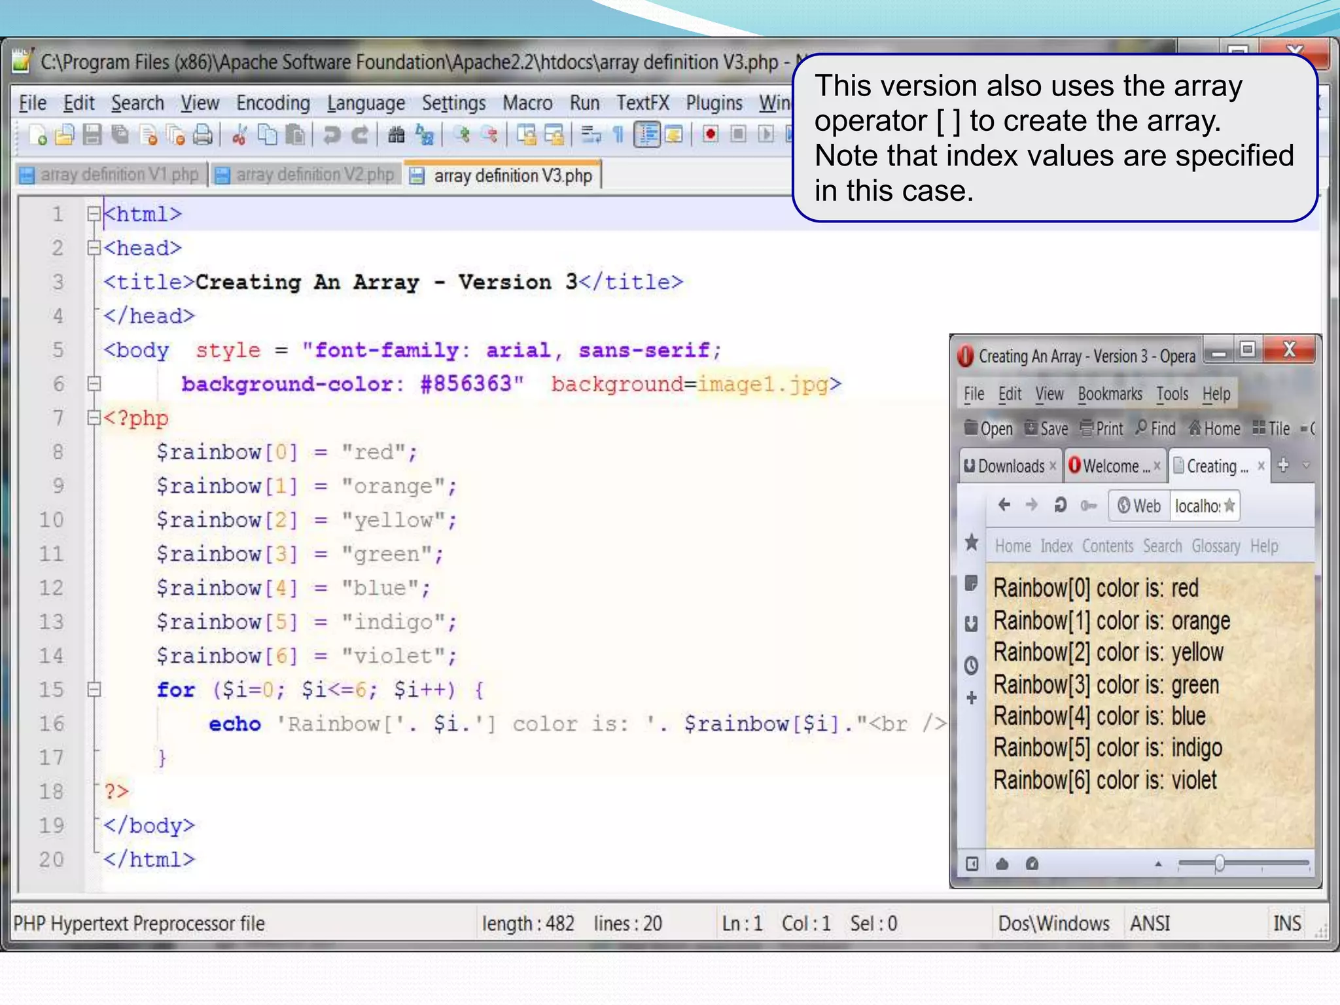Toggle the Opera panel toggle icon at bottom left
The width and height of the screenshot is (1340, 1005).
(x=972, y=864)
